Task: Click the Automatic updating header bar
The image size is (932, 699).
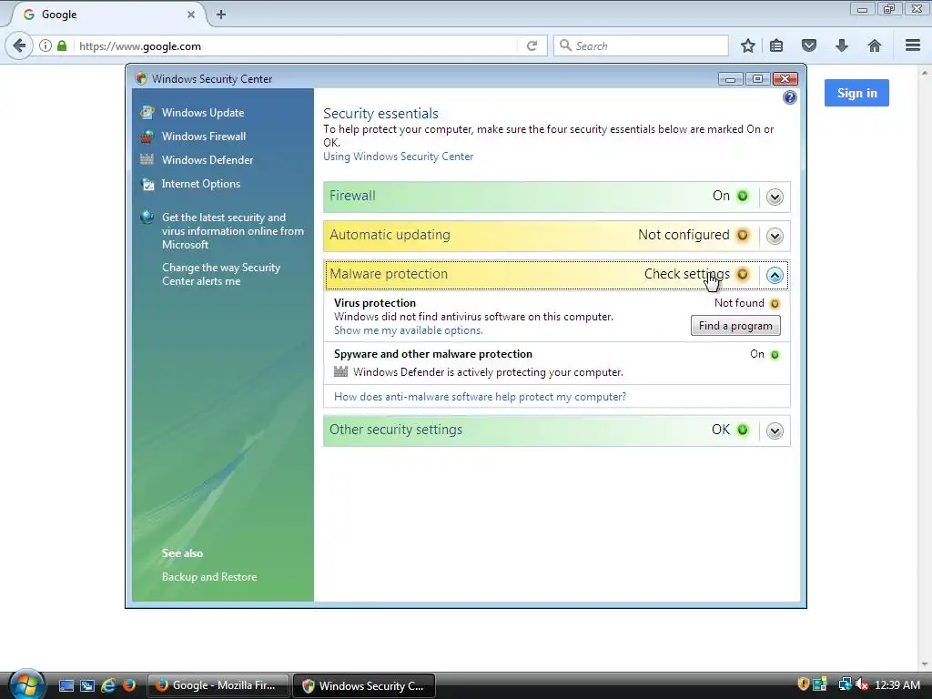Action: click(x=557, y=236)
